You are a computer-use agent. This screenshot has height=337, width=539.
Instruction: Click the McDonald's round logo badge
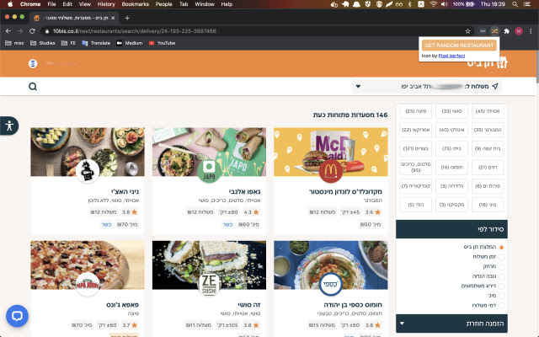point(331,171)
